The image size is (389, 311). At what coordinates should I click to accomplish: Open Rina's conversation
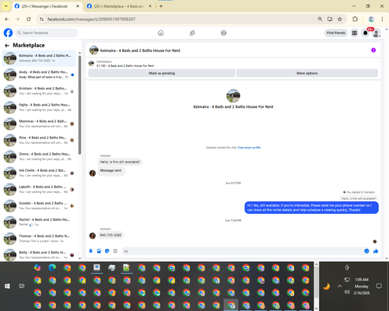coord(39,140)
